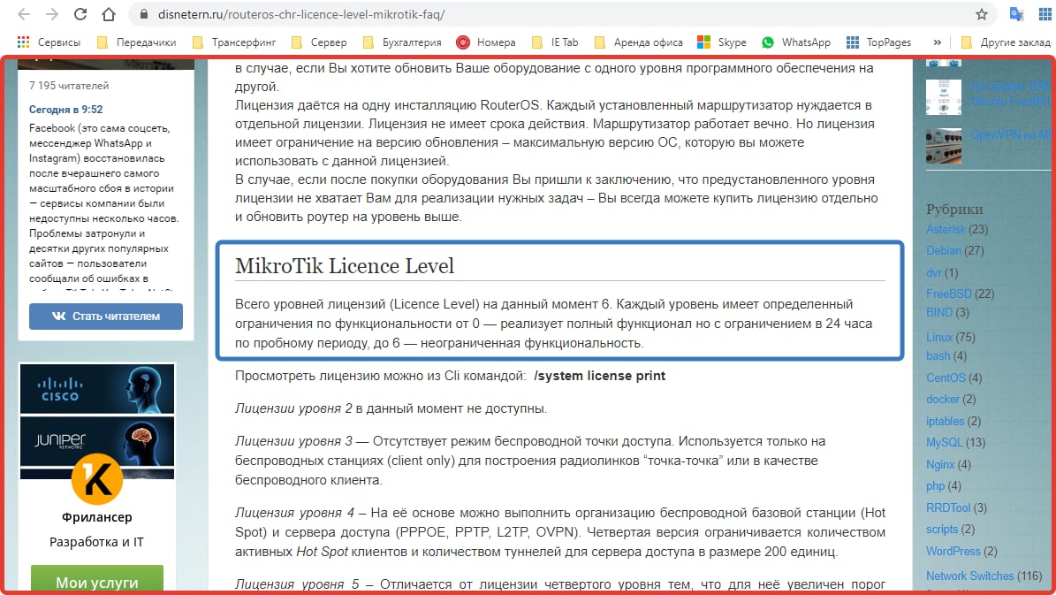Go back to the previous page
Viewport: 1056px width, 595px height.
coord(24,14)
